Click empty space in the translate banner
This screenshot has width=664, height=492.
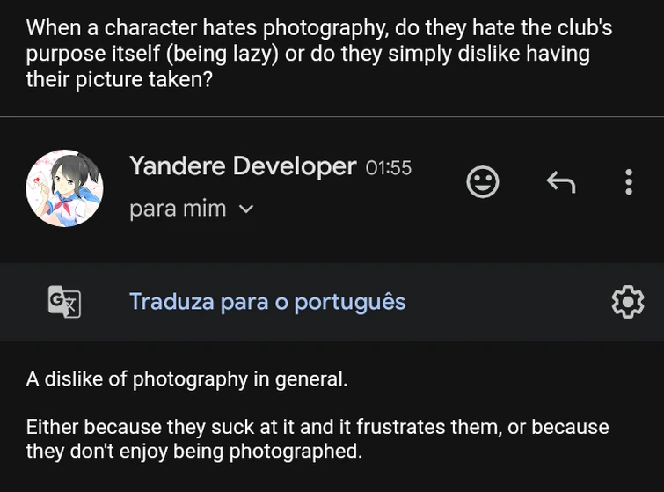(510, 302)
